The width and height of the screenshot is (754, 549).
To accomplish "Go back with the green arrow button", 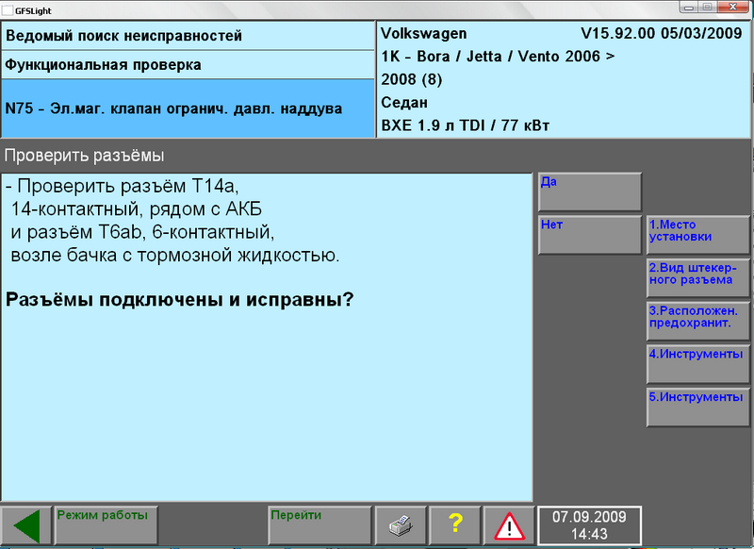I will [26, 525].
